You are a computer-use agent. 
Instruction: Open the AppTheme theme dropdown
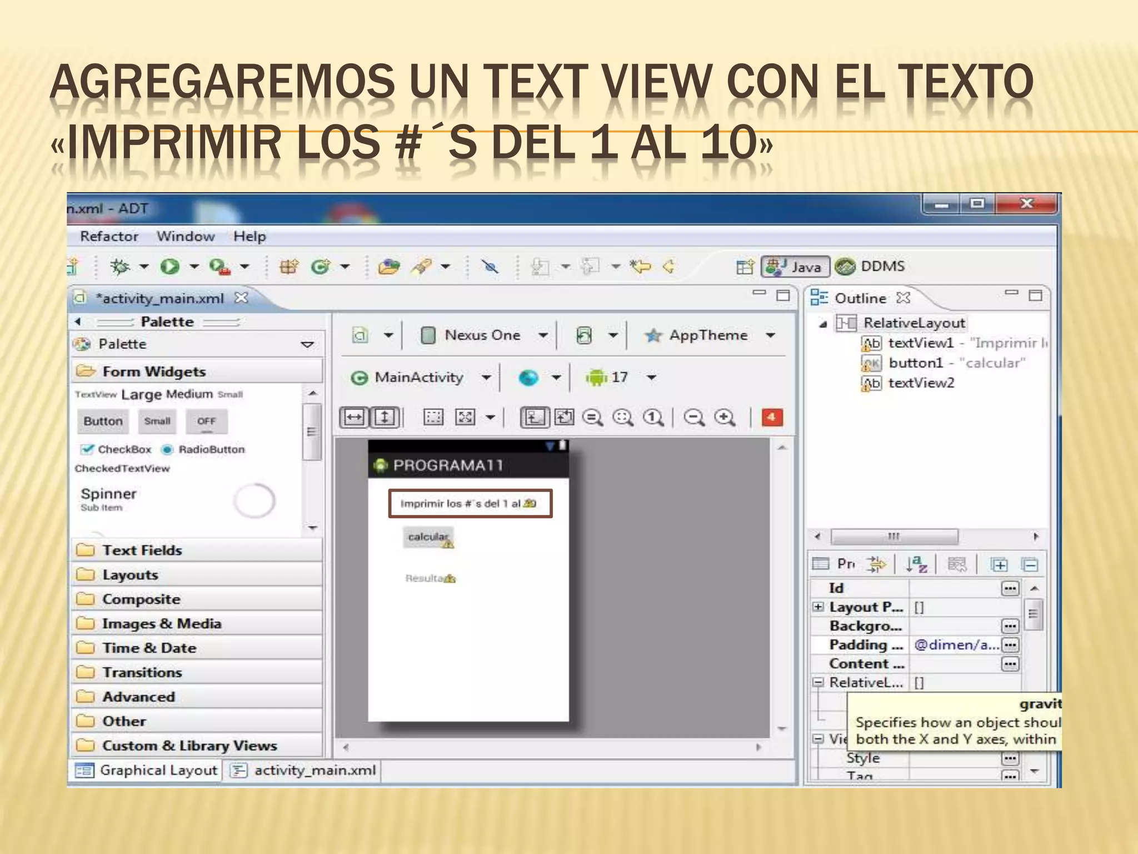tap(710, 335)
